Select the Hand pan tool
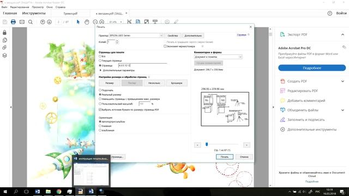 (87, 22)
